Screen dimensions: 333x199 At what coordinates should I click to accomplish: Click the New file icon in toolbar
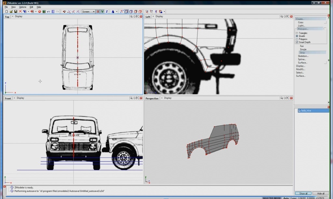(7, 11)
